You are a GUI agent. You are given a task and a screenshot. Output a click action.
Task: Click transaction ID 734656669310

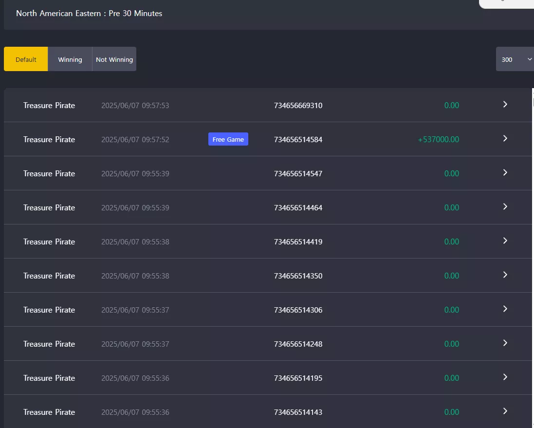(x=298, y=105)
